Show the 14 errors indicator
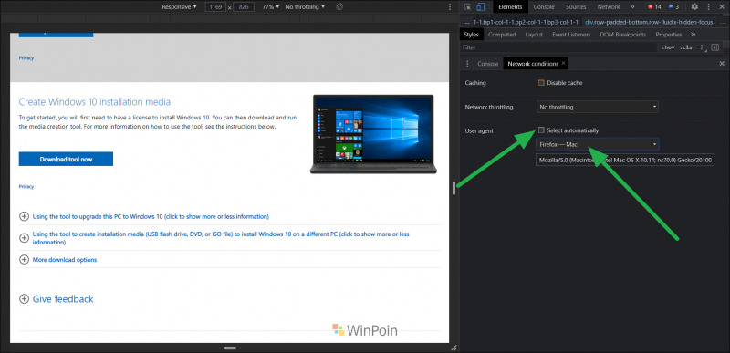Viewport: 730px width, 353px height. click(654, 7)
